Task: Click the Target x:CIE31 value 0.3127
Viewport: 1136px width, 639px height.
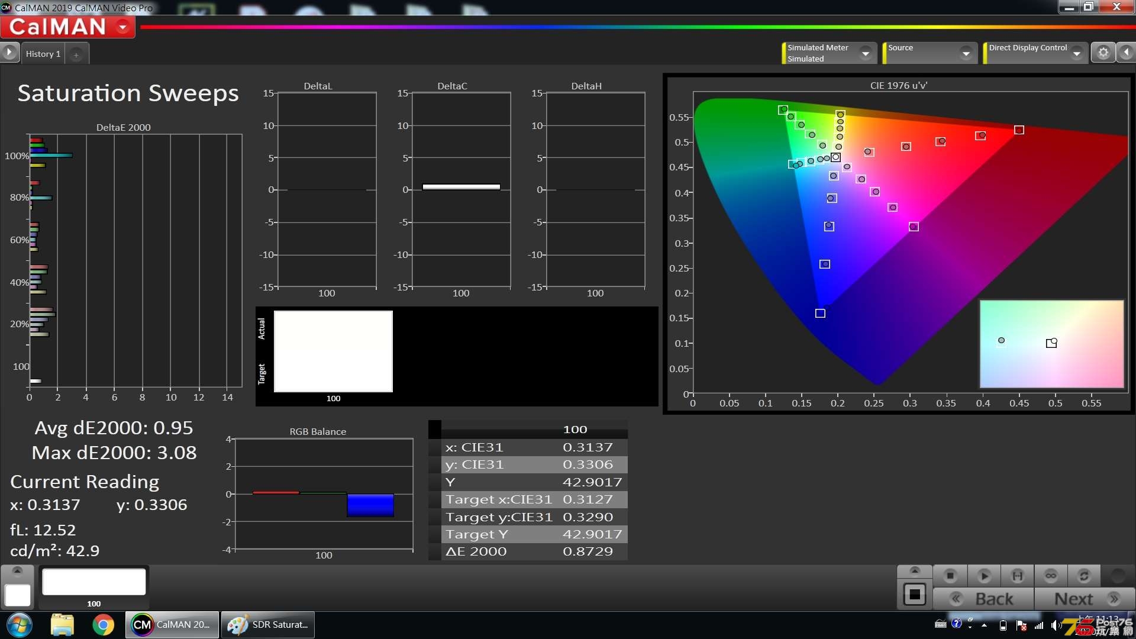Action: [588, 499]
